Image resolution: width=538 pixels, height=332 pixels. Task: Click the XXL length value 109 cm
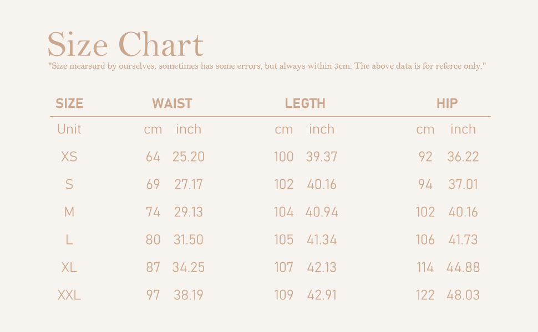tap(284, 295)
